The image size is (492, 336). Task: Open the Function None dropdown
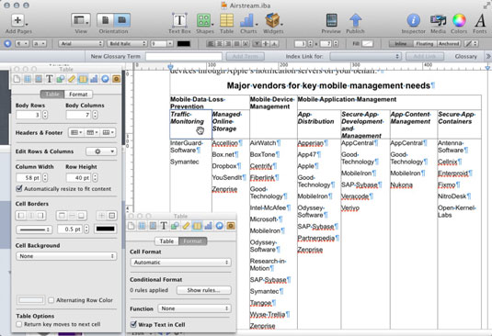195,308
